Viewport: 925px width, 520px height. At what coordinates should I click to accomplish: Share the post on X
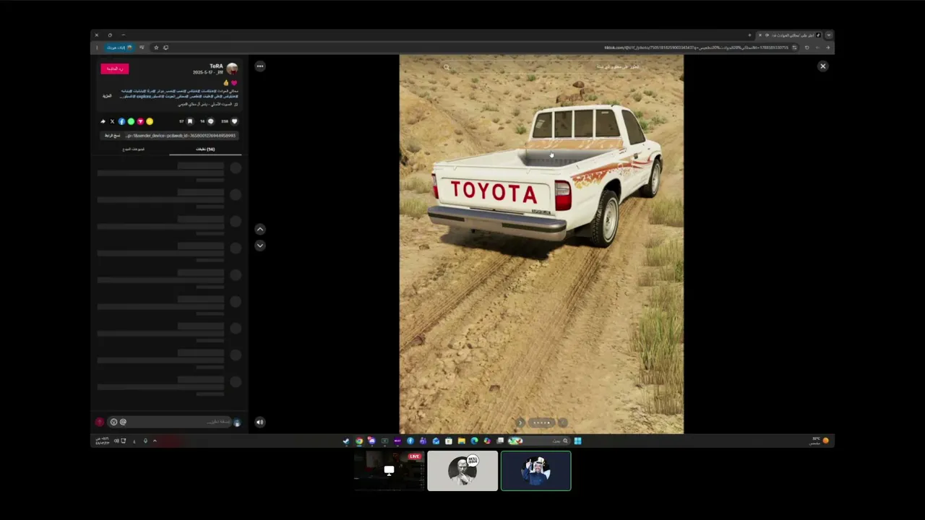point(112,121)
